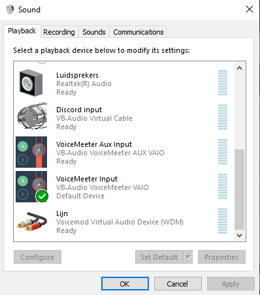The image size is (260, 295).
Task: Click the Set Default button
Action: (x=159, y=257)
